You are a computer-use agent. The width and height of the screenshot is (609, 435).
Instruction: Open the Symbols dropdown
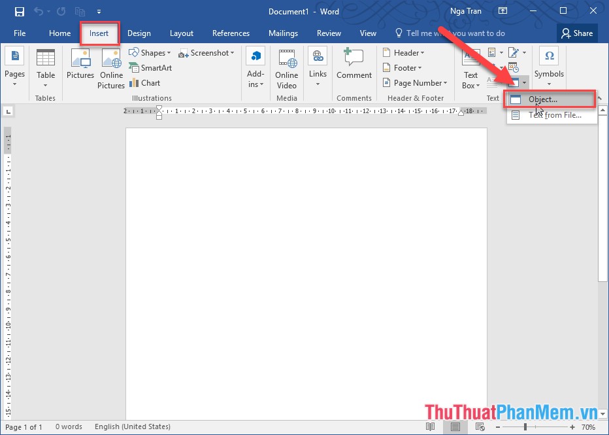[549, 67]
